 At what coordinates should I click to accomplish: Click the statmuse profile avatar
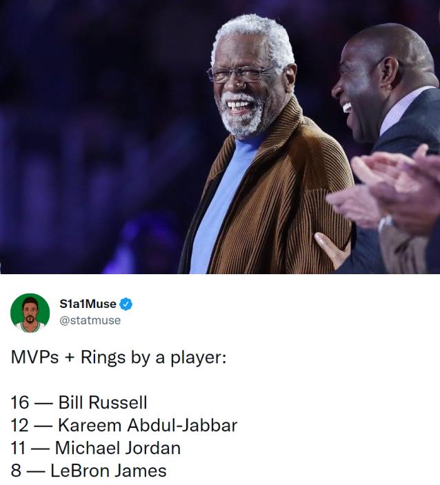pos(30,313)
